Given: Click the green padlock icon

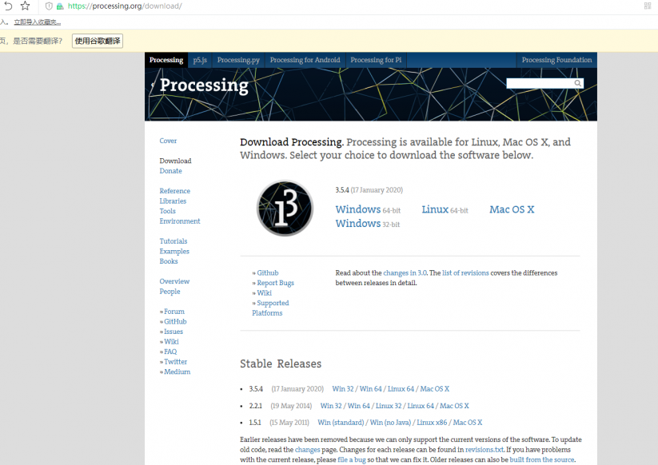Looking at the screenshot, I should click(60, 6).
